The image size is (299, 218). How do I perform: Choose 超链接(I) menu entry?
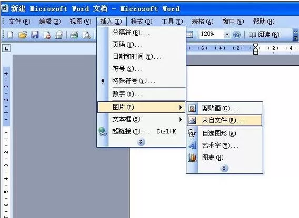[141, 131]
